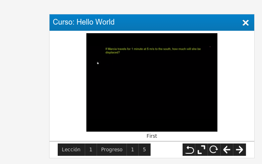Viewport: 262px width, 164px height.
Task: Click the tiny dot in video's upper right
Action: [210, 47]
